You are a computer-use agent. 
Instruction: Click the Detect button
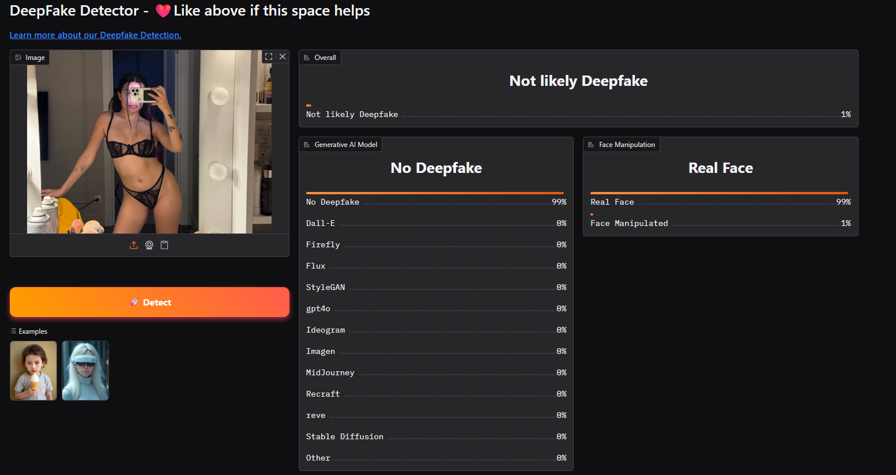pos(149,302)
